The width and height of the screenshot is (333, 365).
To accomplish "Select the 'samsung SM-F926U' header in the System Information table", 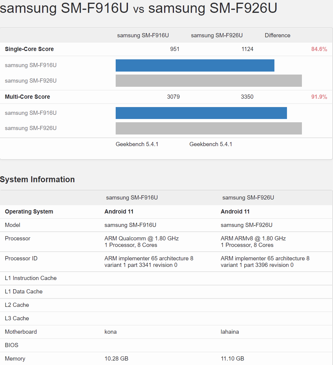I will tap(248, 198).
